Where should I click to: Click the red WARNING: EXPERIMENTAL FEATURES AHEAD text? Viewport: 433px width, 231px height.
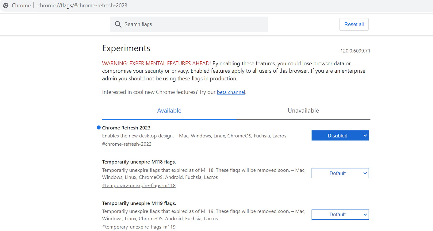[156, 64]
